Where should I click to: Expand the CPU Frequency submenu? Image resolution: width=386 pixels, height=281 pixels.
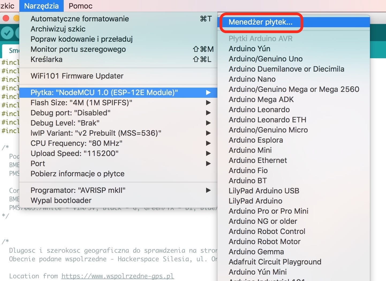(118, 143)
